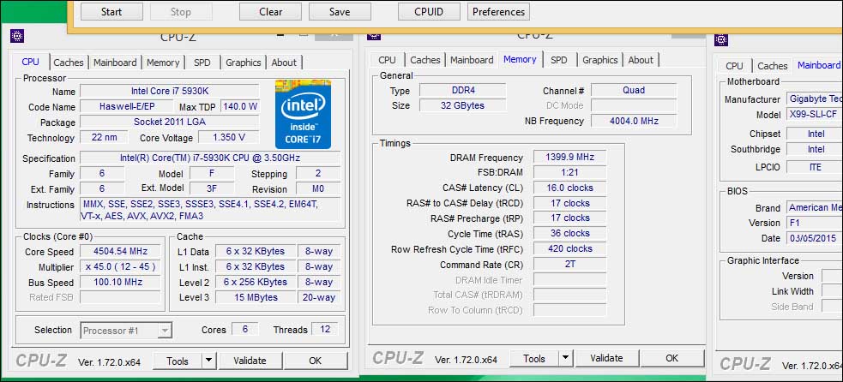This screenshot has height=382, width=843.
Task: Click the Start button in top toolbar
Action: [x=111, y=12]
